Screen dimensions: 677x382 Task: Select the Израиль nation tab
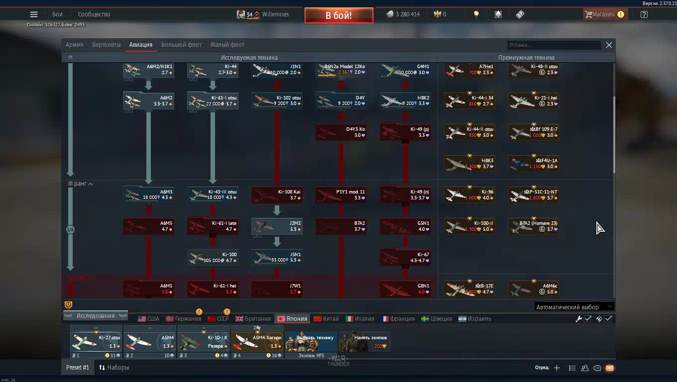[x=475, y=319]
